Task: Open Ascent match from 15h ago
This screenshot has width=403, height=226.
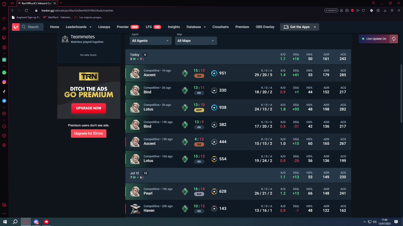Action: [238, 141]
